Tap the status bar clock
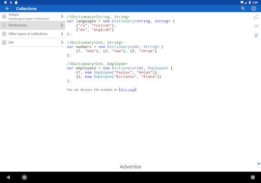Image resolution: width=261 pixels, height=183 pixels. tap(255, 3)
